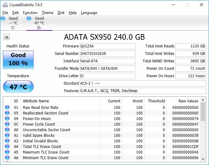Click the CrystalDiskInfo app icon in title bar
The height and width of the screenshot is (165, 209).
5,5
